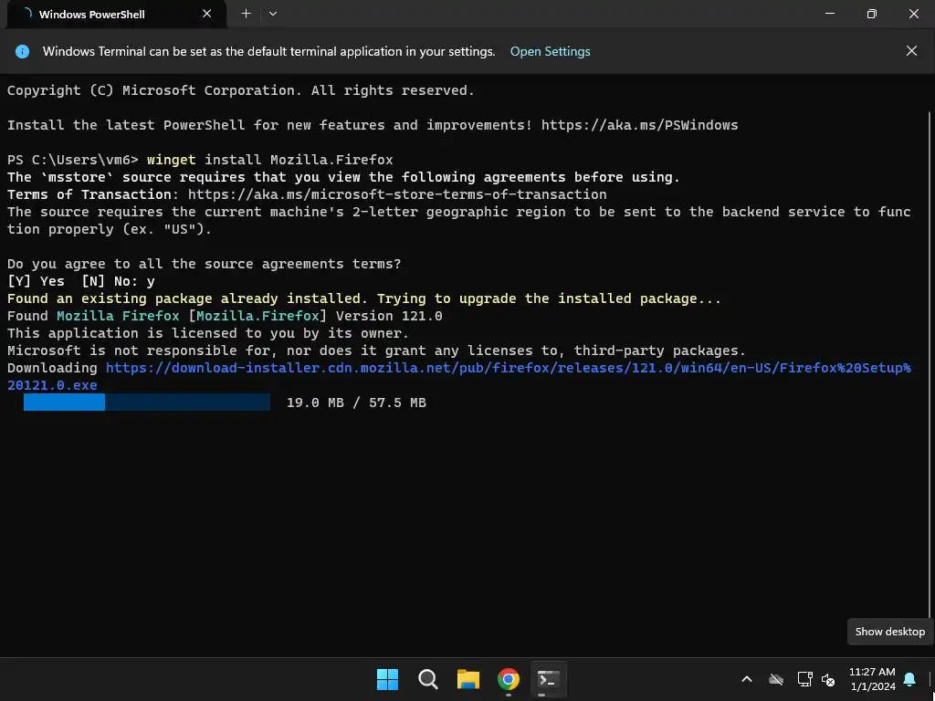Open the Windows Start menu
Image resolution: width=935 pixels, height=701 pixels.
[x=387, y=679]
